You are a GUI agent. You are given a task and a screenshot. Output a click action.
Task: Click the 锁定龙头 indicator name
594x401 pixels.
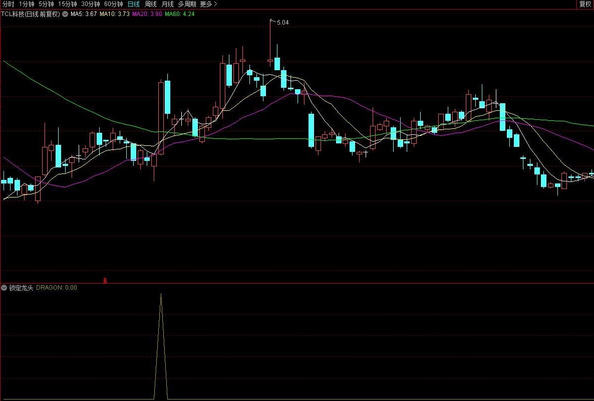tap(21, 288)
